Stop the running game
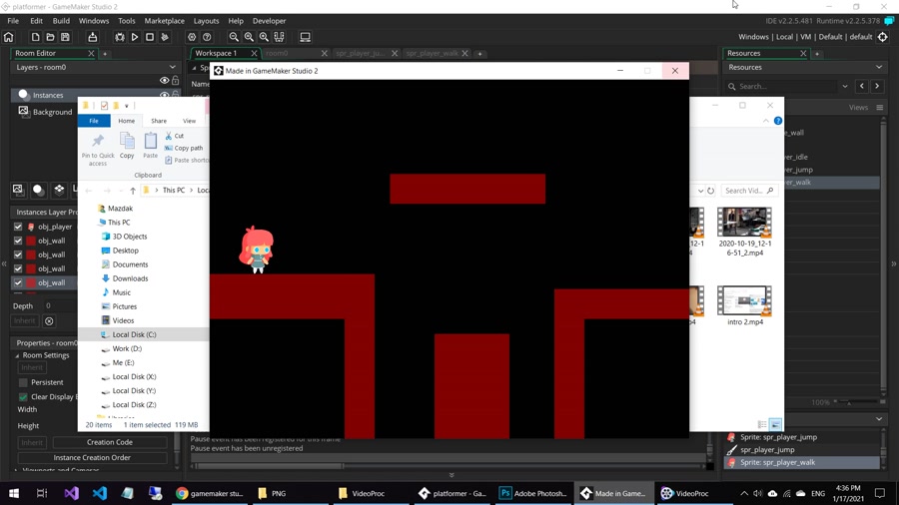899x505 pixels. [x=150, y=37]
